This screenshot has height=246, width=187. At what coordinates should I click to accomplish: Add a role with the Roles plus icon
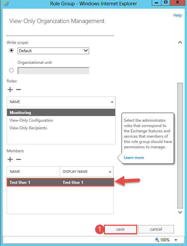(10, 89)
